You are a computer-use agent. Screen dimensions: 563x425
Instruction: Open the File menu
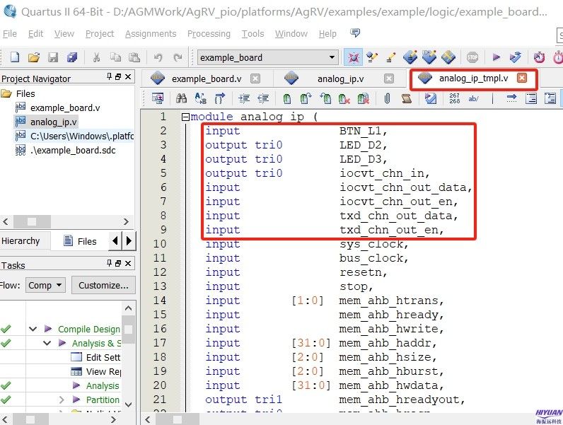[10, 33]
